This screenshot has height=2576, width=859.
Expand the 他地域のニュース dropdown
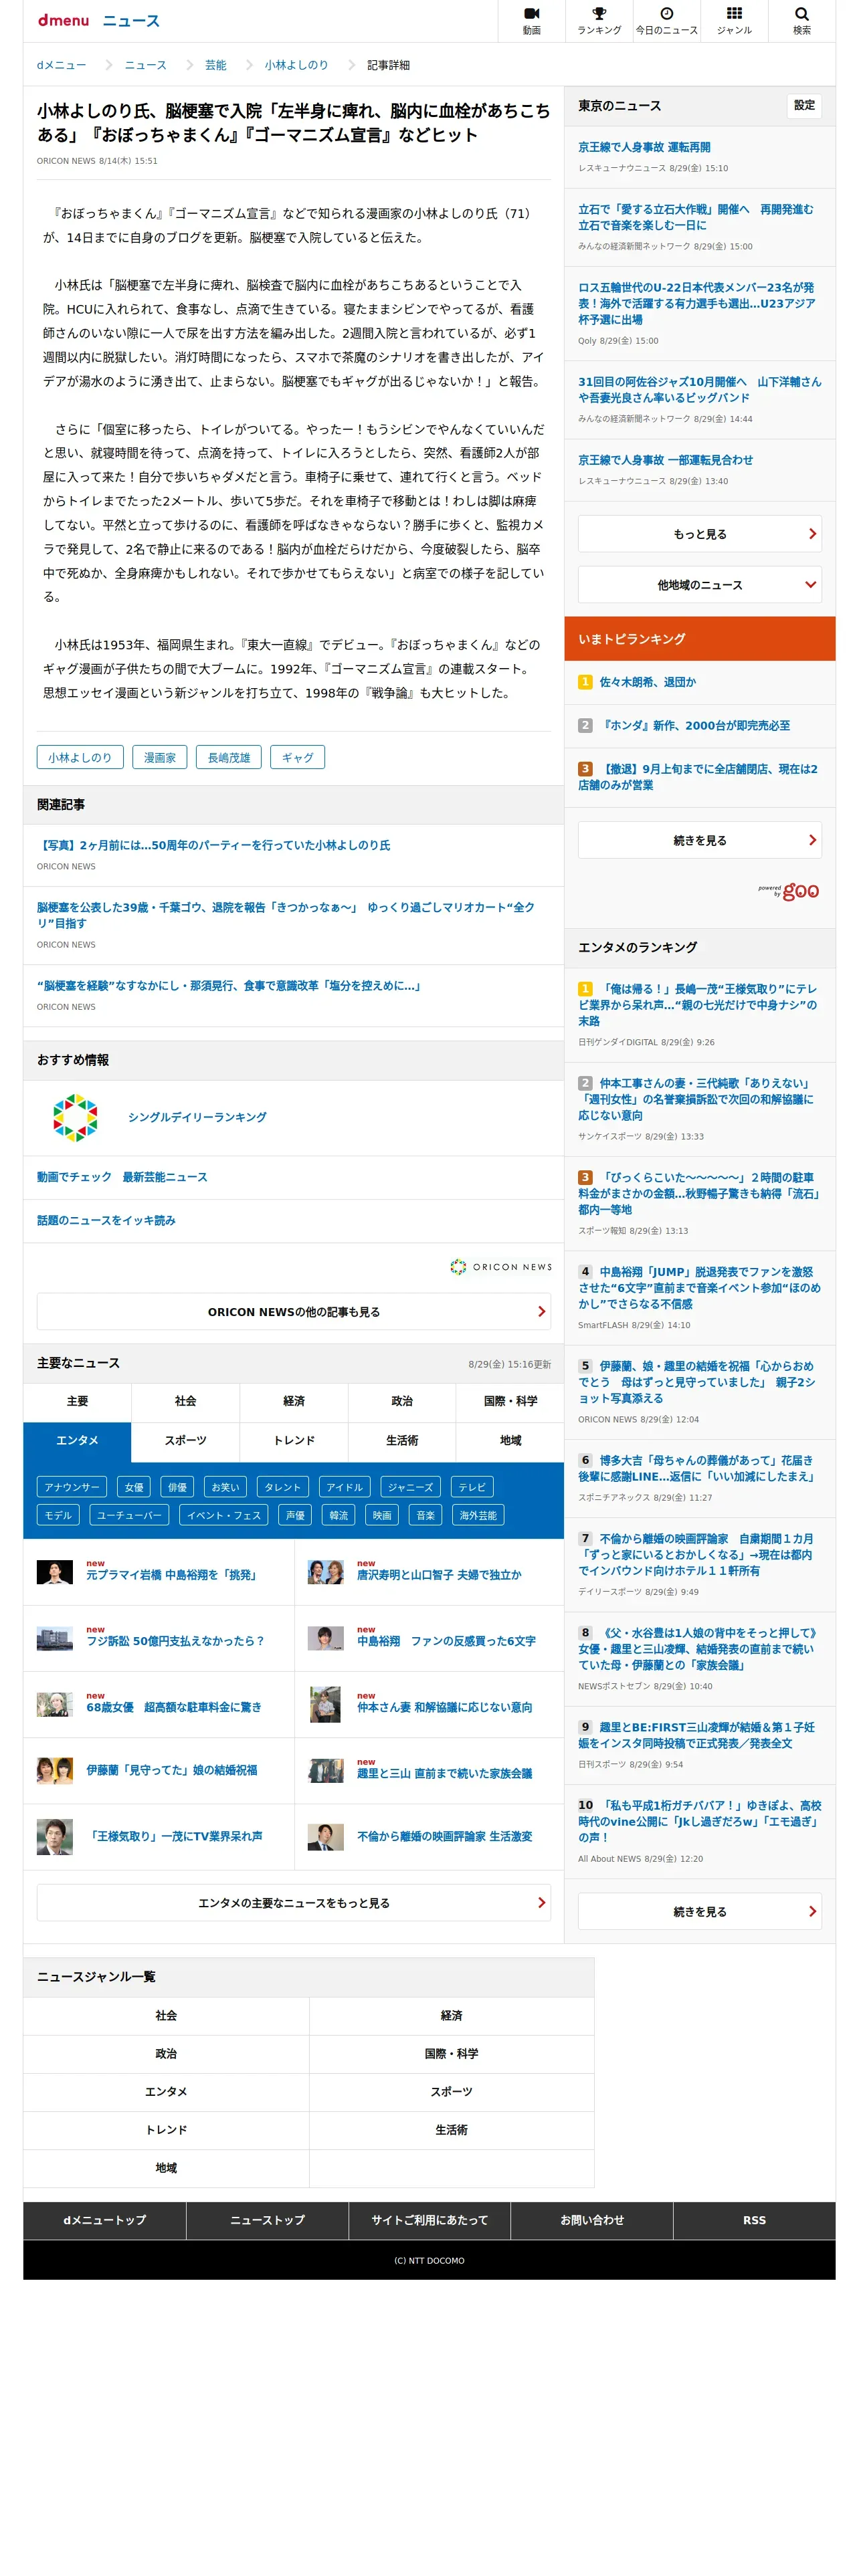(699, 584)
